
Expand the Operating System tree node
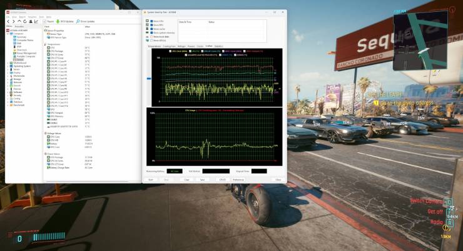[x=8, y=66]
